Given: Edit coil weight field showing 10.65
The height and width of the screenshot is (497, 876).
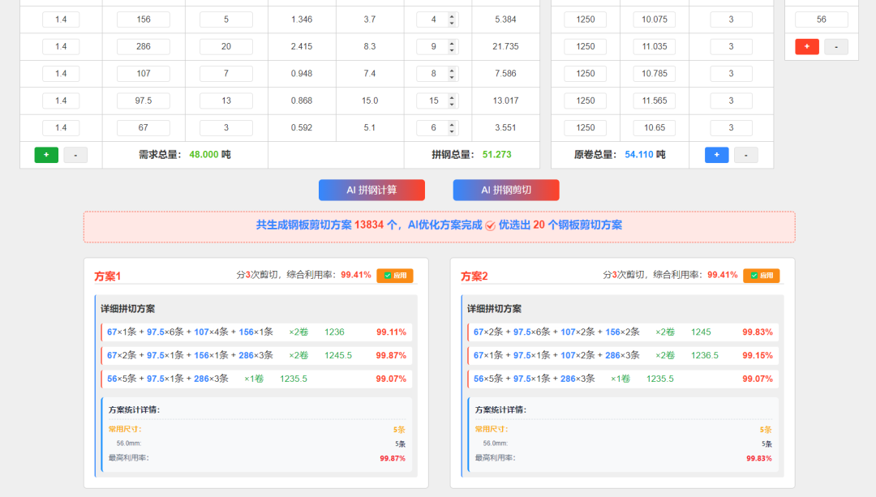Looking at the screenshot, I should coord(655,127).
